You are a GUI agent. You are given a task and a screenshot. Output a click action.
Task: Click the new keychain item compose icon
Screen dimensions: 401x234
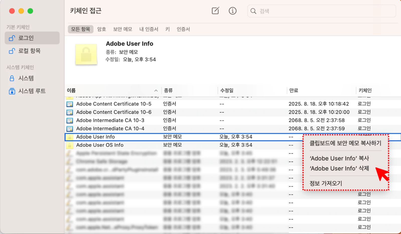216,11
